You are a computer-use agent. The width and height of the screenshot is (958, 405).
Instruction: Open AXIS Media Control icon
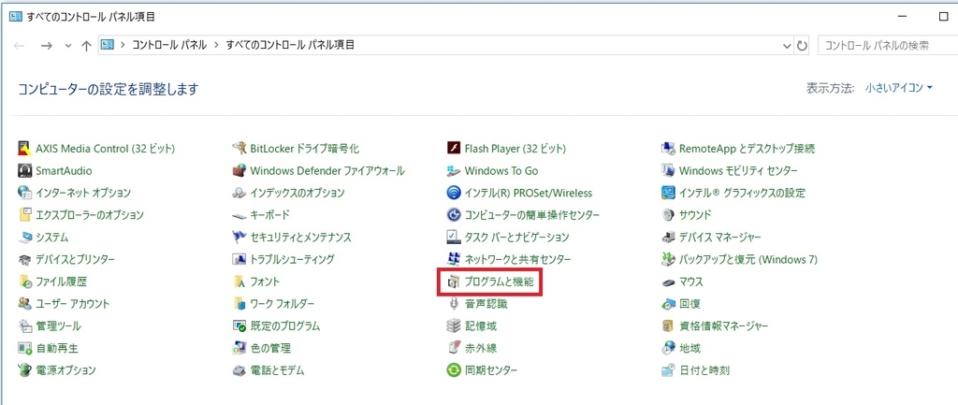(25, 149)
